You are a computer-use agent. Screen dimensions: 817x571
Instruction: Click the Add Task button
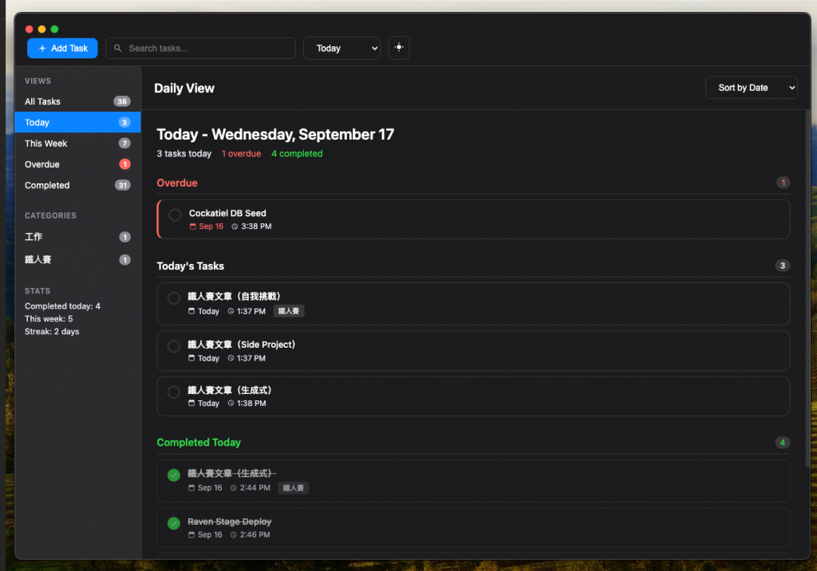pos(62,48)
